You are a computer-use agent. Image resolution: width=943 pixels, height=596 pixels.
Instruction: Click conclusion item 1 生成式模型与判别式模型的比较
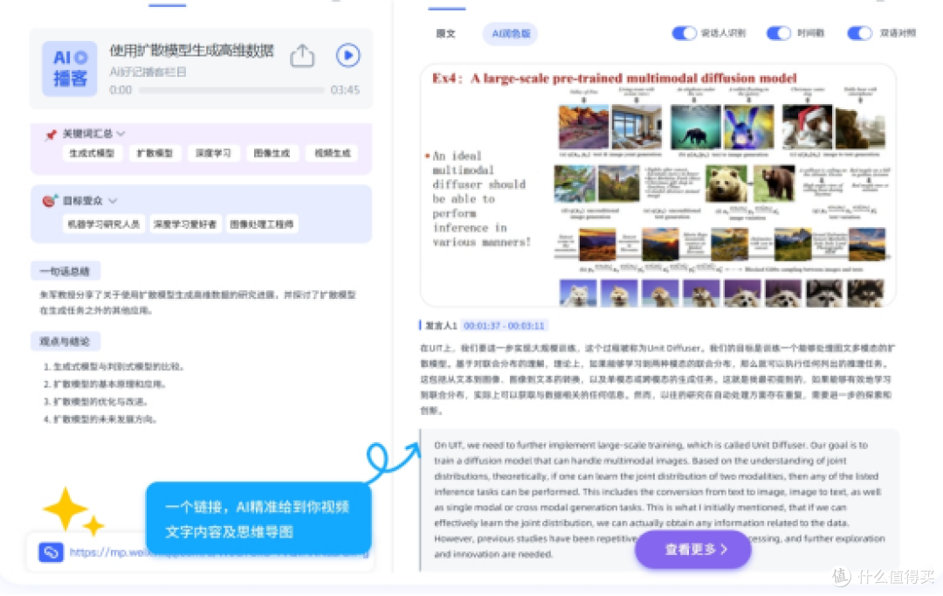(x=113, y=367)
